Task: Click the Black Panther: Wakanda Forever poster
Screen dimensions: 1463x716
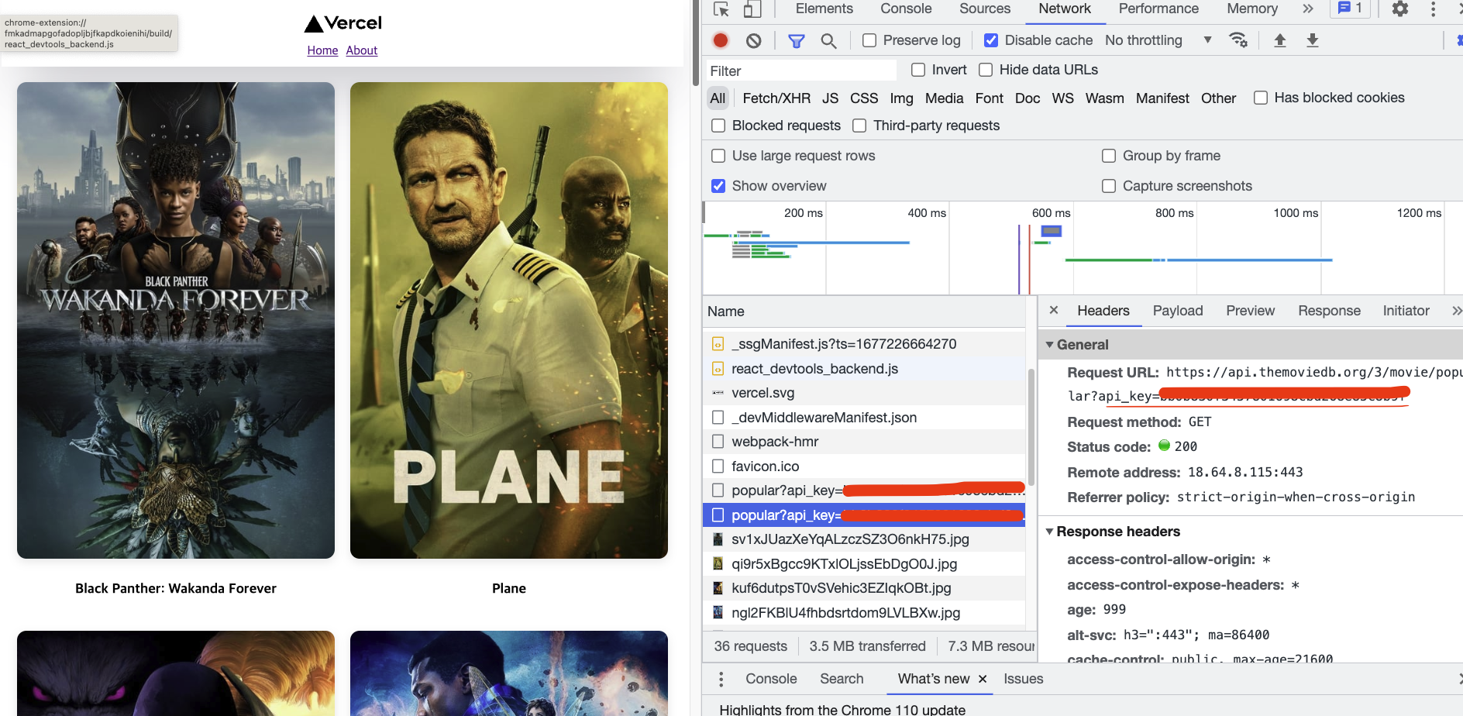Action: pos(176,320)
